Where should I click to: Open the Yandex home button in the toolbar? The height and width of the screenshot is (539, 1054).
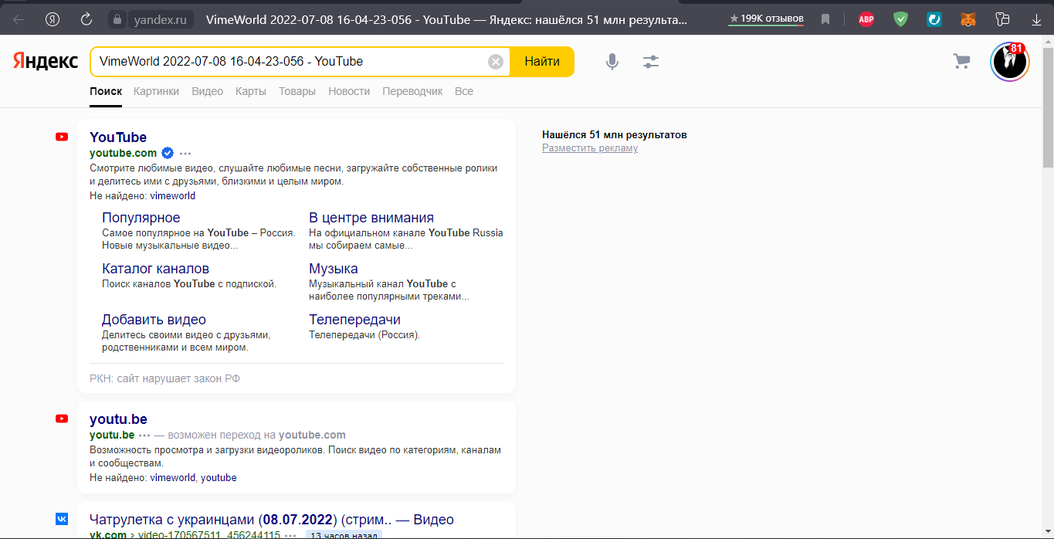tap(53, 19)
